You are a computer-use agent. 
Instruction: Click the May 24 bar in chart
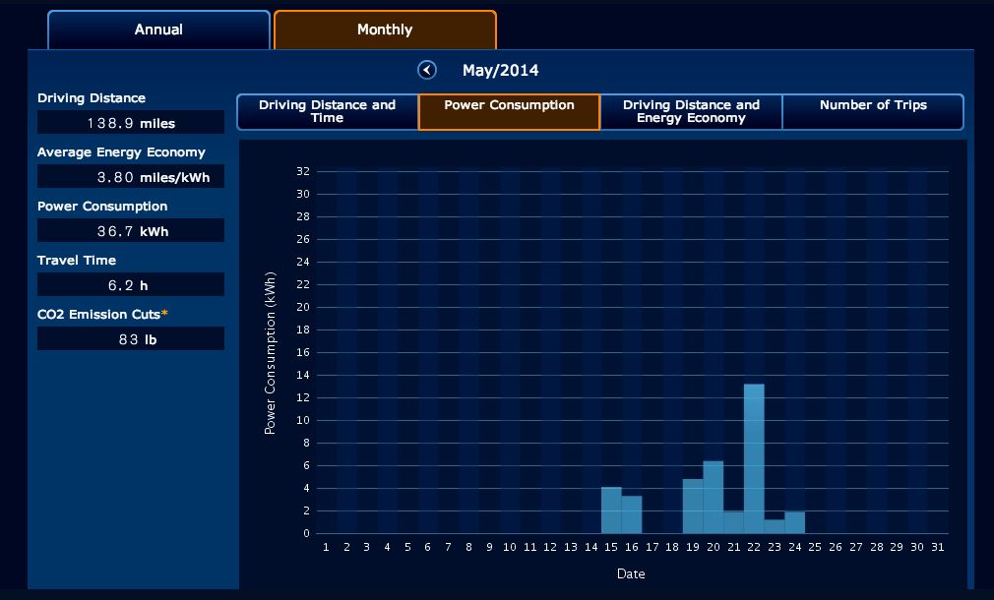click(795, 522)
